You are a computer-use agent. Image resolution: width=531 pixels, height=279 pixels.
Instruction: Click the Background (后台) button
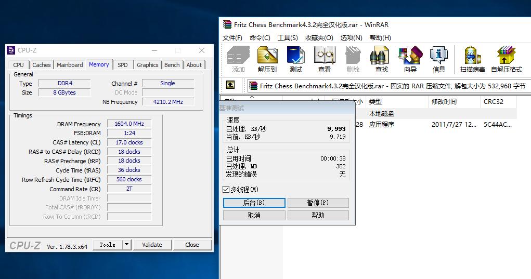pos(254,203)
